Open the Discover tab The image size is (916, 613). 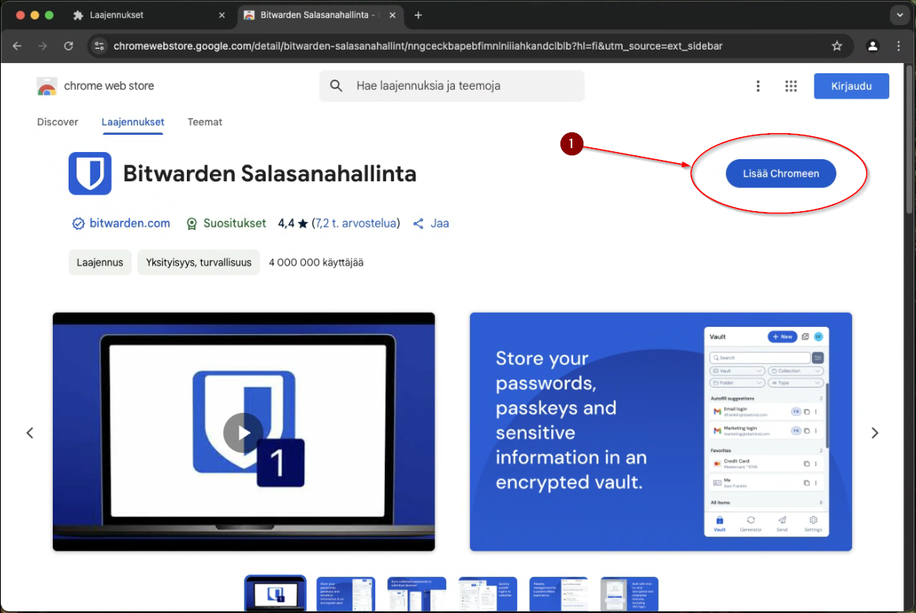click(58, 122)
